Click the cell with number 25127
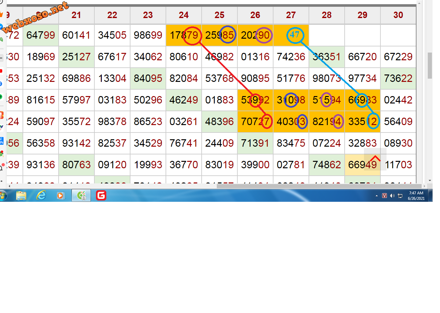This screenshot has width=440, height=313. click(76, 57)
